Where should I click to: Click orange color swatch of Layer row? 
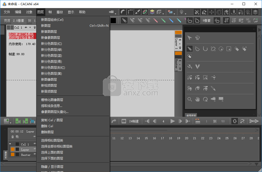coord(13,149)
